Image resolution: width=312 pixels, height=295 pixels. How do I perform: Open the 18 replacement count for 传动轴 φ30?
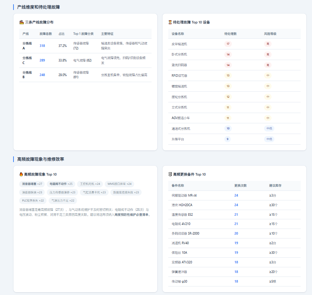[236, 281]
